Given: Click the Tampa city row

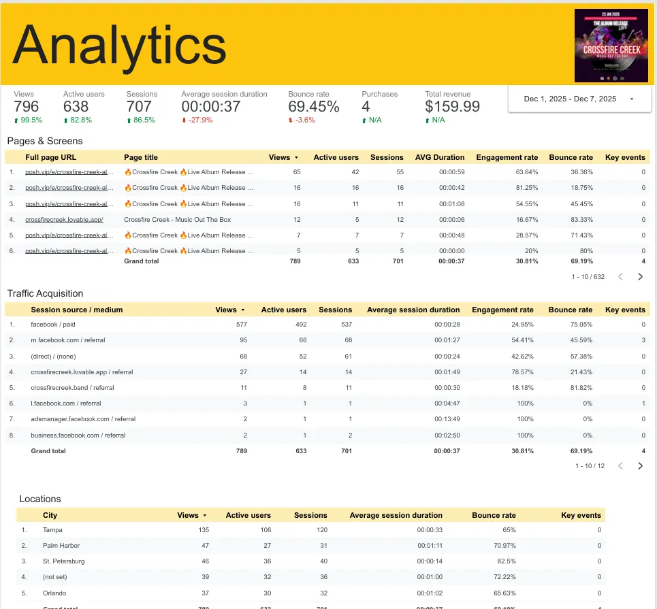Looking at the screenshot, I should tap(311, 530).
